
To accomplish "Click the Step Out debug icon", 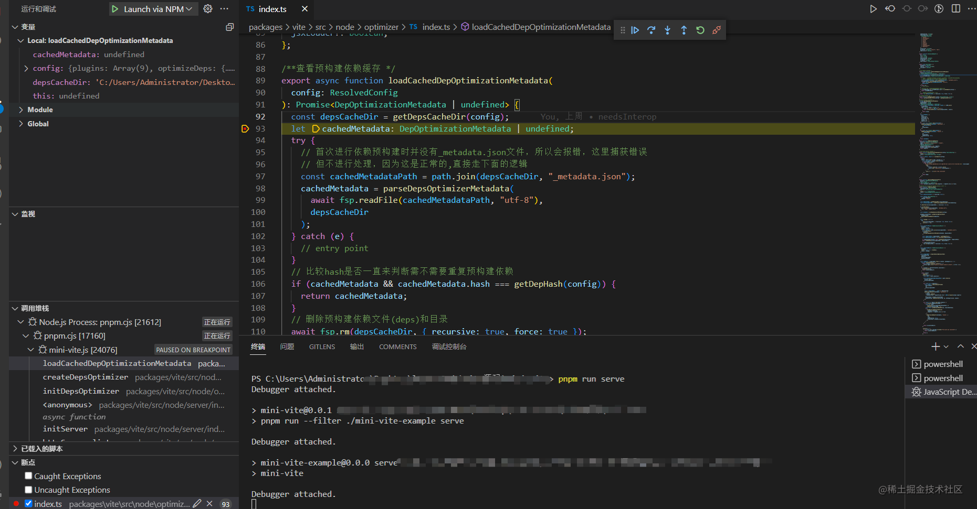I will (684, 30).
